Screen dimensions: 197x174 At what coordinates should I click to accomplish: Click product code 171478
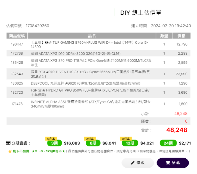17,104
